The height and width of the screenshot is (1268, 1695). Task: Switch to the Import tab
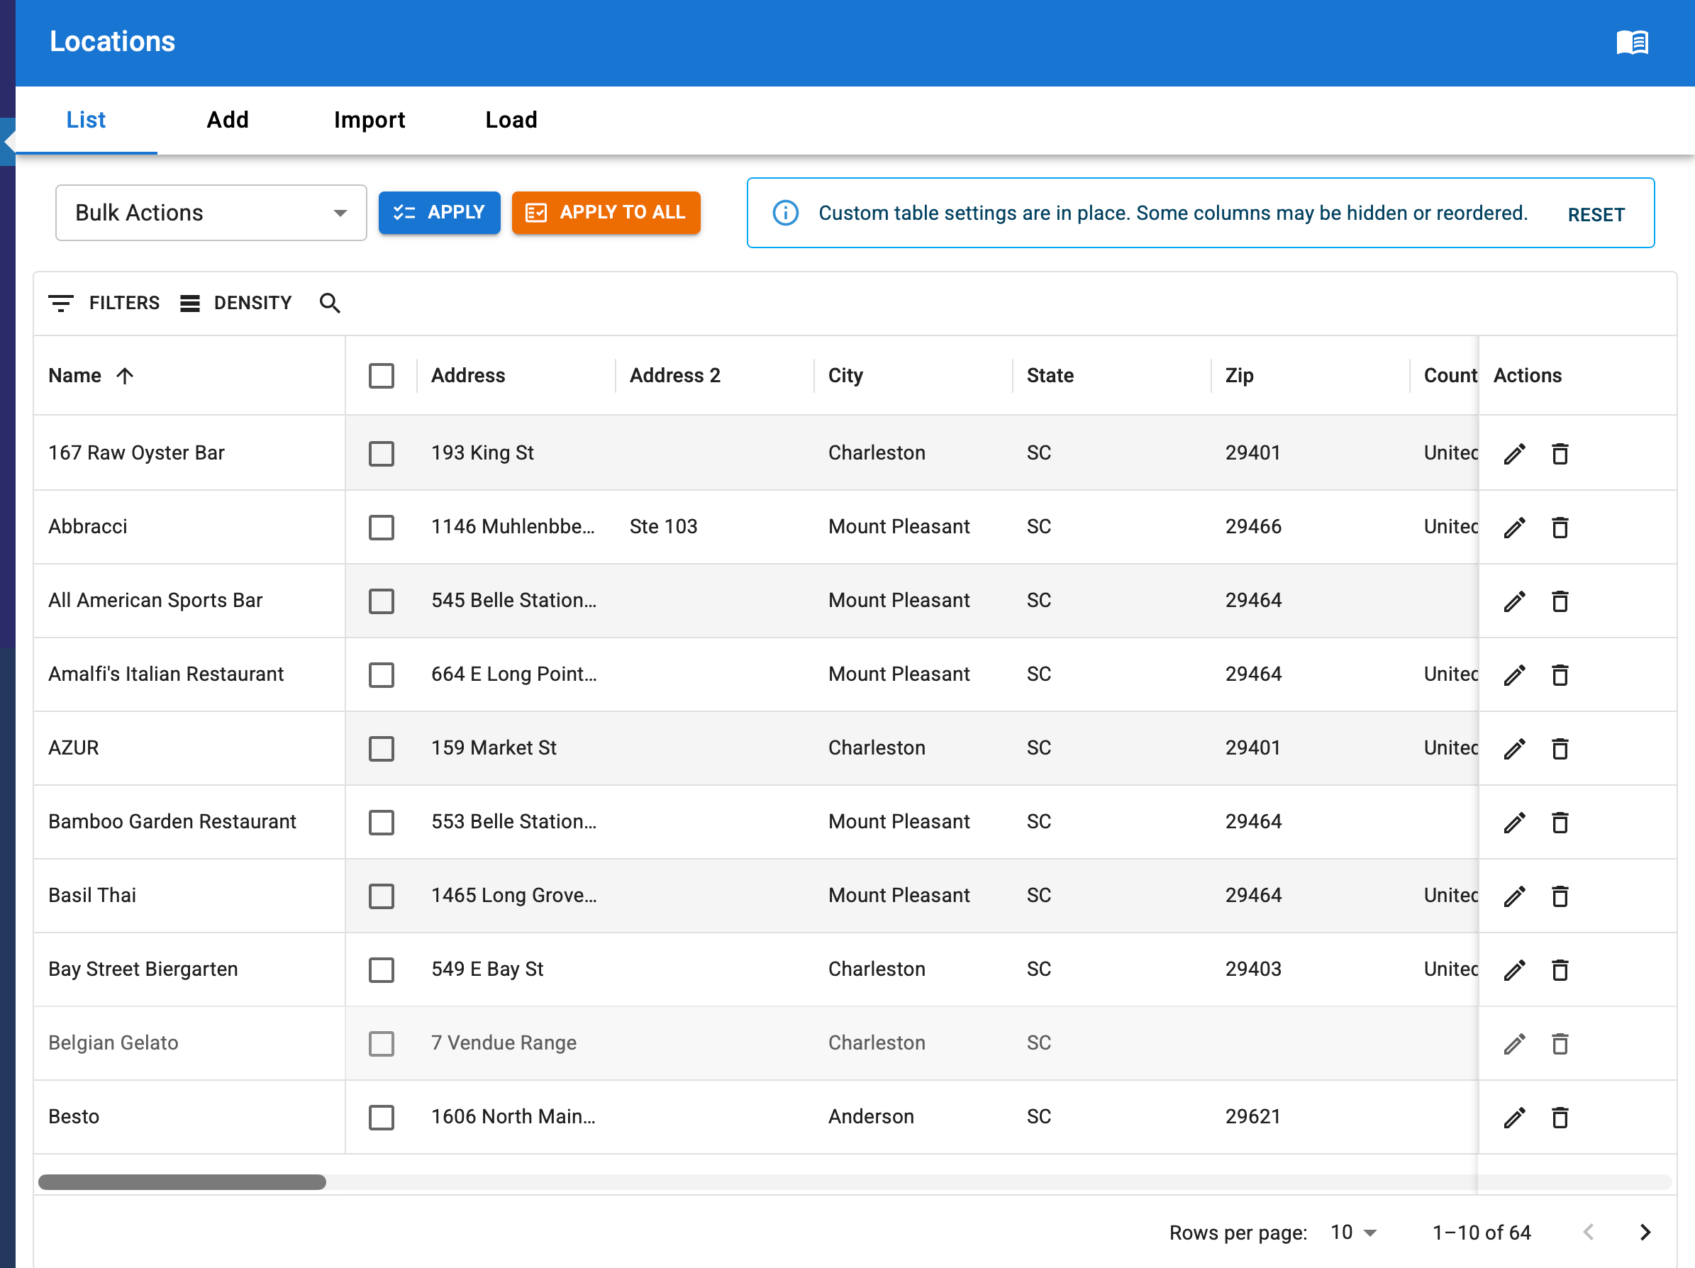(369, 121)
